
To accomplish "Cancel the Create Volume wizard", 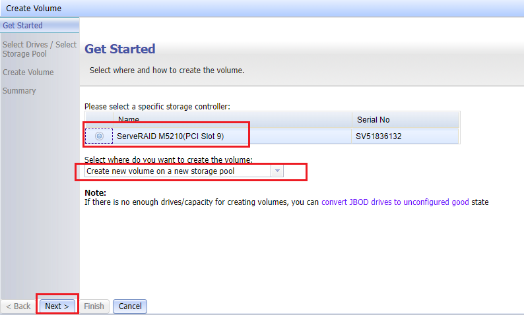I will click(x=130, y=306).
